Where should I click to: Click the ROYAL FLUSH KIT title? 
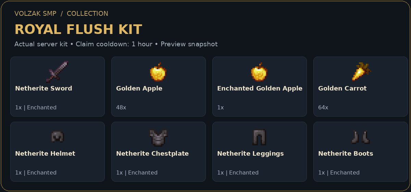[x=78, y=29]
